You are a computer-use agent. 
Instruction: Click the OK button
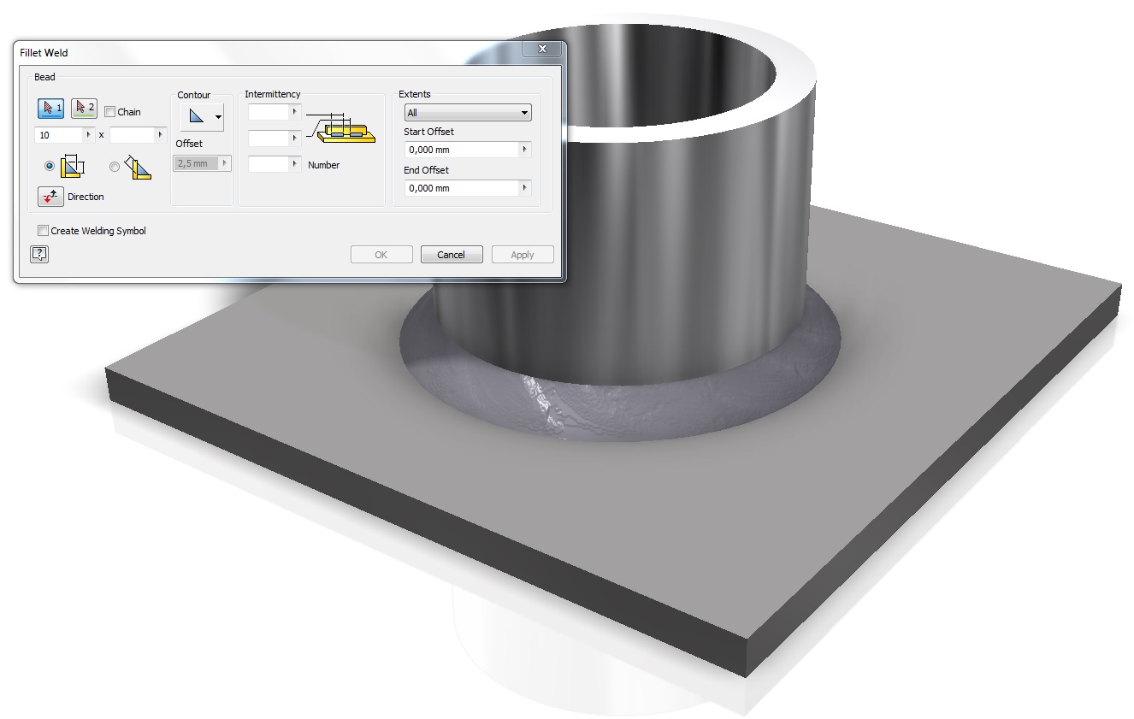point(381,255)
